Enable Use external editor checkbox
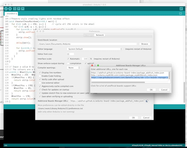This screenshot has height=148, width=187. click(x=40, y=83)
